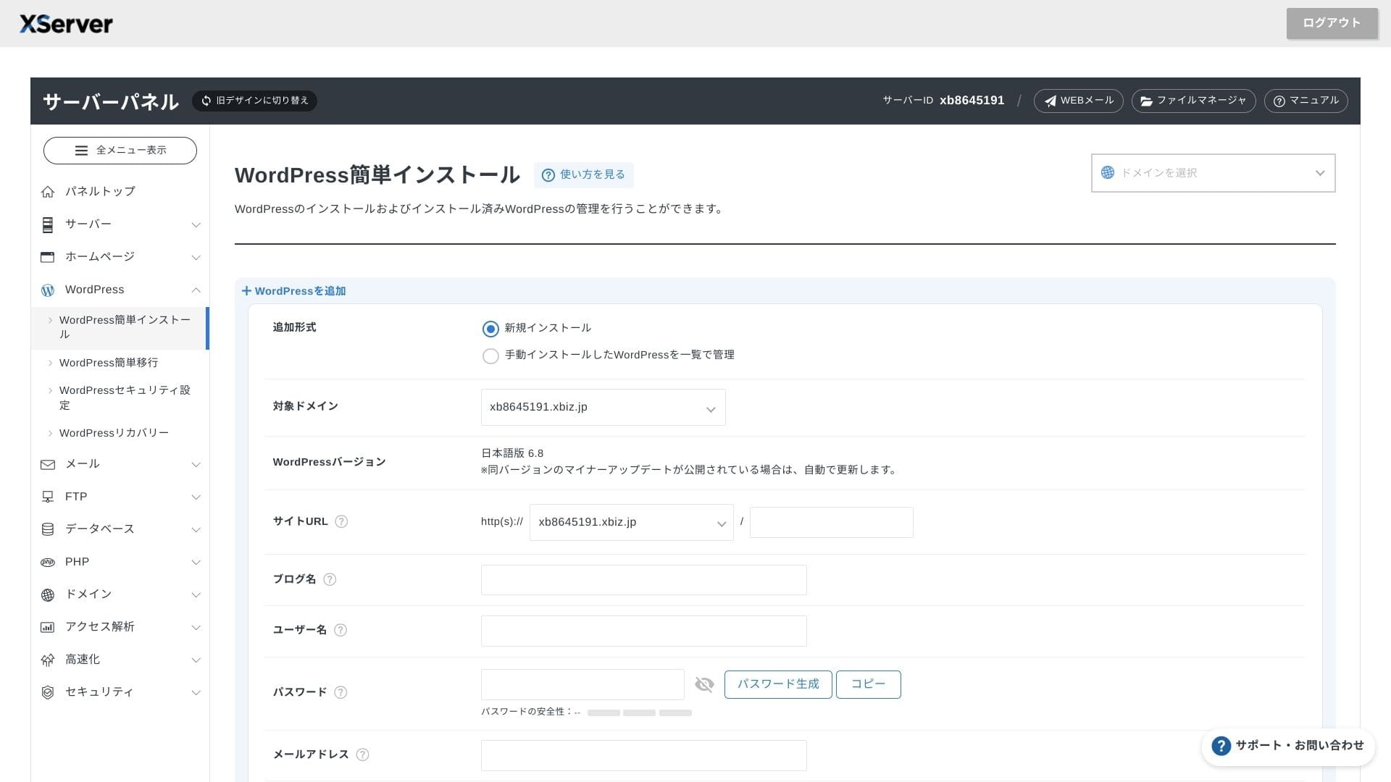Open the サイトURL domain dropdown
This screenshot has width=1391, height=782.
pyautogui.click(x=631, y=522)
